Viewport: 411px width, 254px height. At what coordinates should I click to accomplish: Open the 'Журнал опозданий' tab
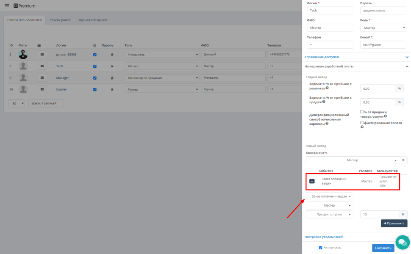(x=92, y=20)
